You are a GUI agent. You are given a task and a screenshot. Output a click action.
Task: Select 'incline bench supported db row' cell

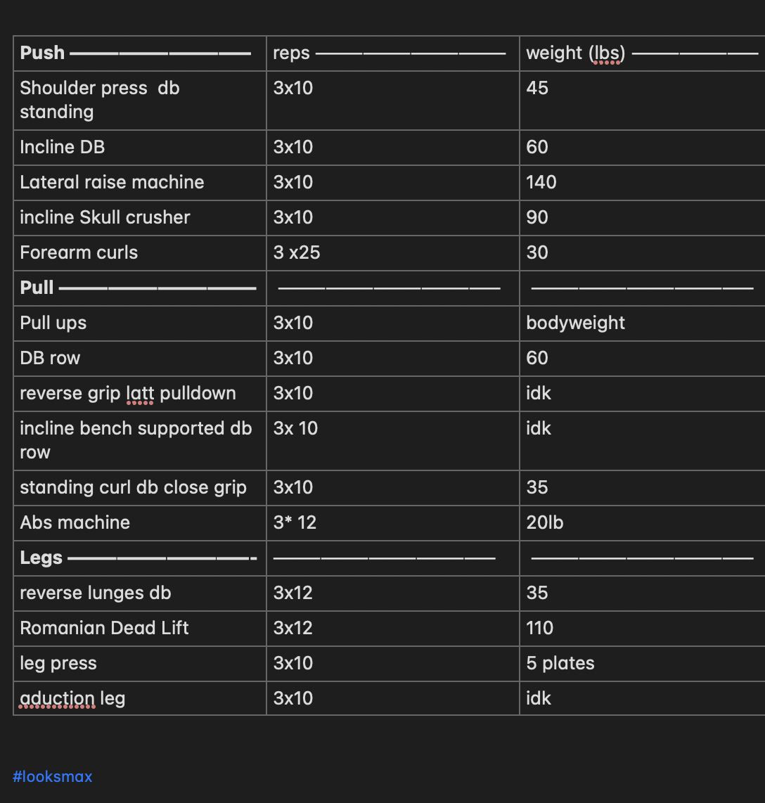(x=140, y=440)
